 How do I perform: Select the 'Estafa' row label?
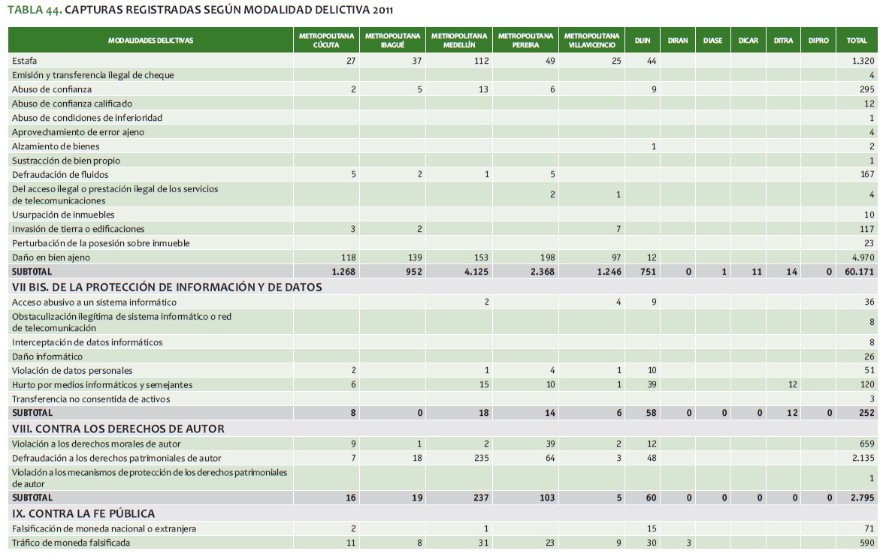point(25,61)
